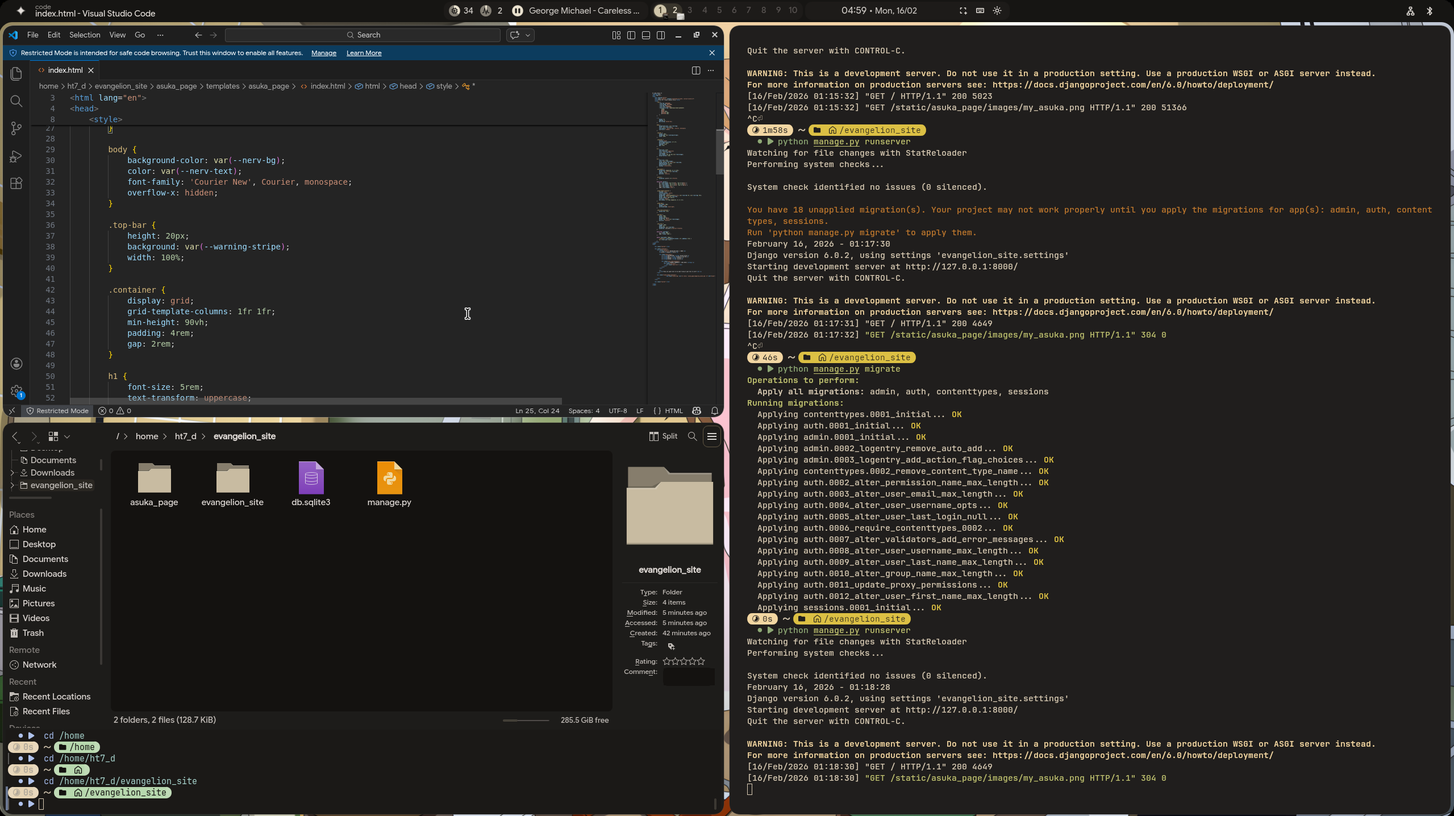Select the index.html editor tab

click(65, 70)
